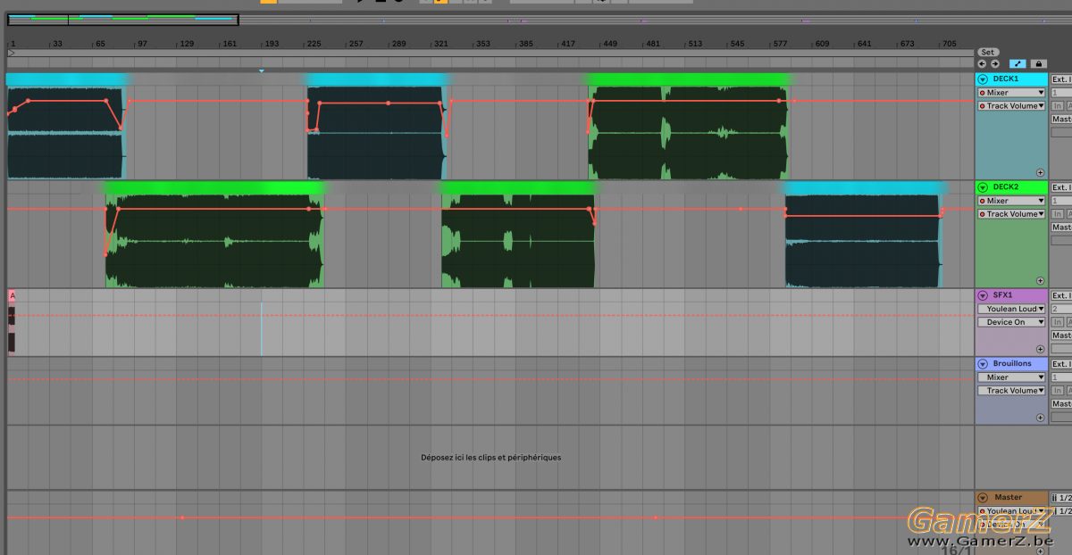Select second cyan clip header on DECK1
This screenshot has height=555, width=1072.
[376, 79]
